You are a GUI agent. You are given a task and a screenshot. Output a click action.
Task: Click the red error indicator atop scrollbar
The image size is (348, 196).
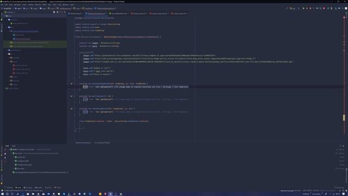(x=344, y=17)
